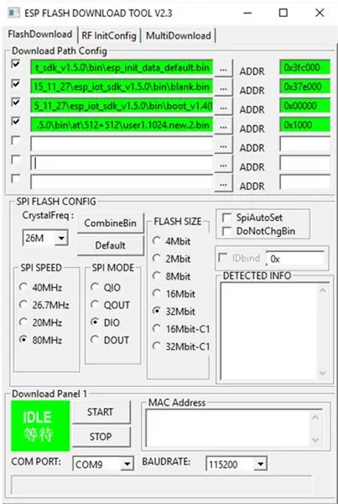338x504 pixels.
Task: Click the esp_init_data_default.bin path field
Action: (122, 67)
